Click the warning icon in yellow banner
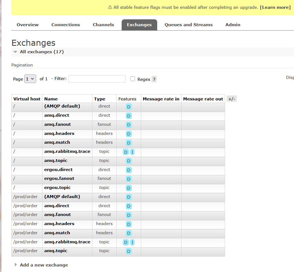Viewport: 294px width, 272px height. point(110,7)
